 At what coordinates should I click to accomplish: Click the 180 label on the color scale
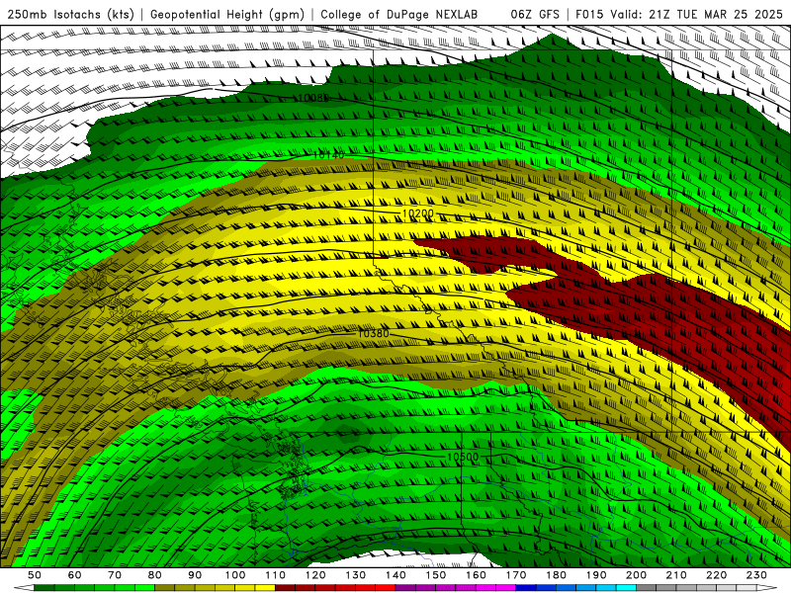click(556, 575)
